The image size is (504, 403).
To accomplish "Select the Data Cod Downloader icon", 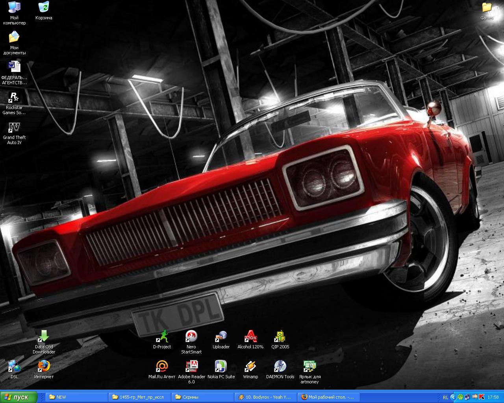I will pyautogui.click(x=44, y=337).
